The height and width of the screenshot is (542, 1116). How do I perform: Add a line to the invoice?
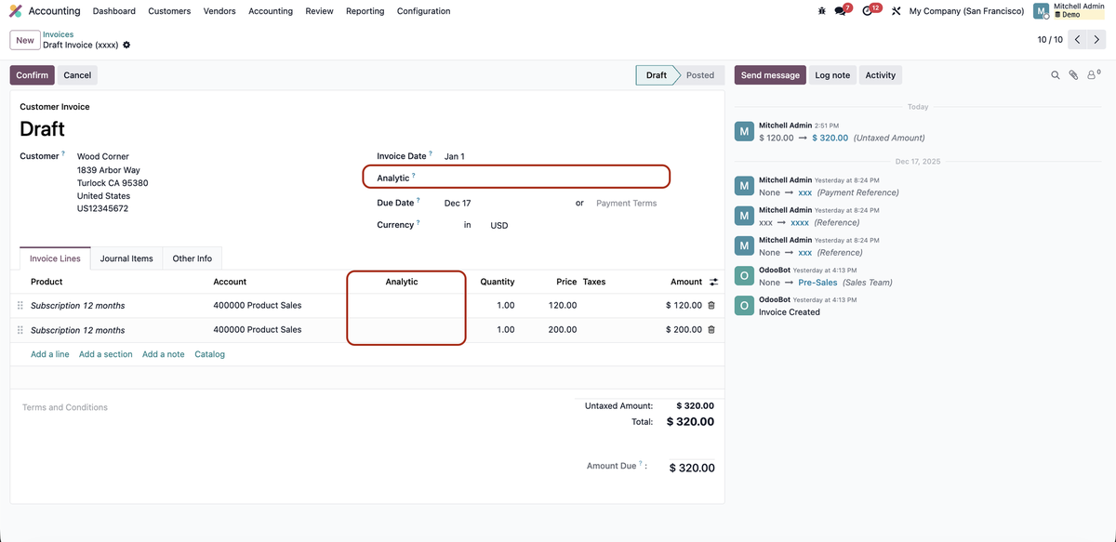point(49,353)
